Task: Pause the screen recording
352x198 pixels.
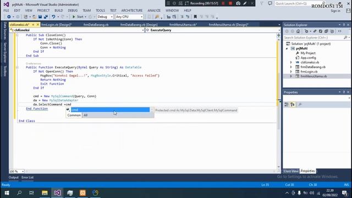Action: (x=223, y=3)
